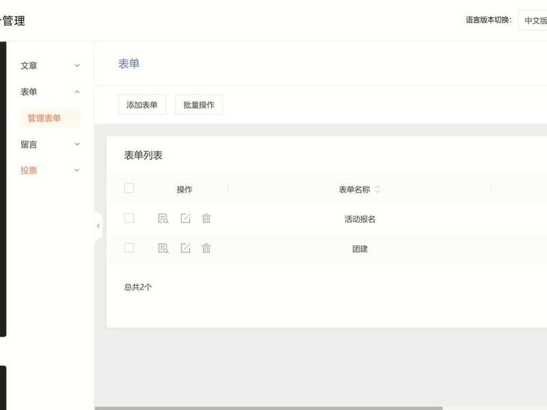The width and height of the screenshot is (547, 410).
Task: Open the 文章 sidebar menu
Action: tap(50, 66)
